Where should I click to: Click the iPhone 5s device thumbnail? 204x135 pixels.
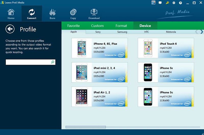coord(148,72)
